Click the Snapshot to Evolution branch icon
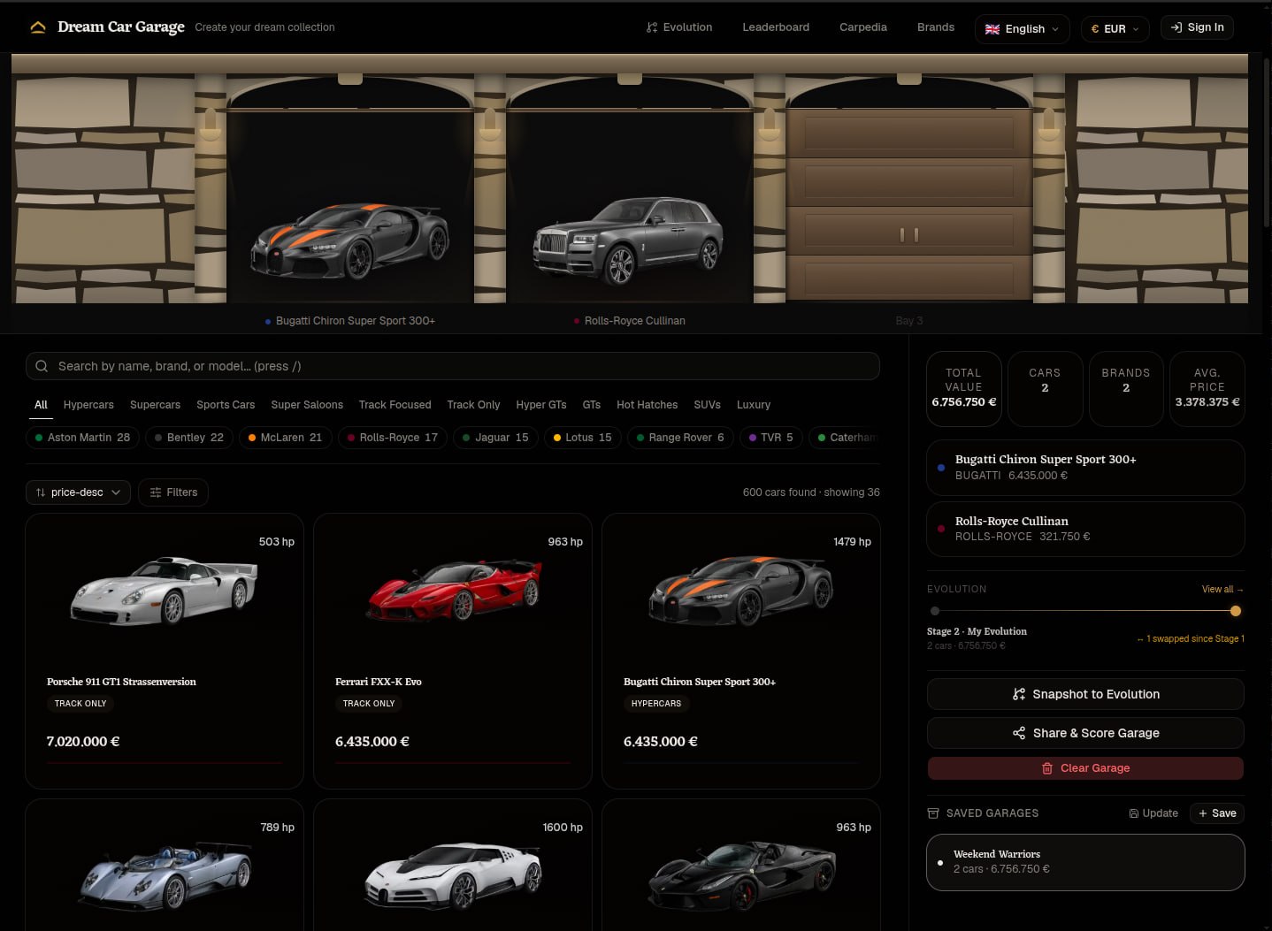Viewport: 1272px width, 931px height. (1019, 694)
